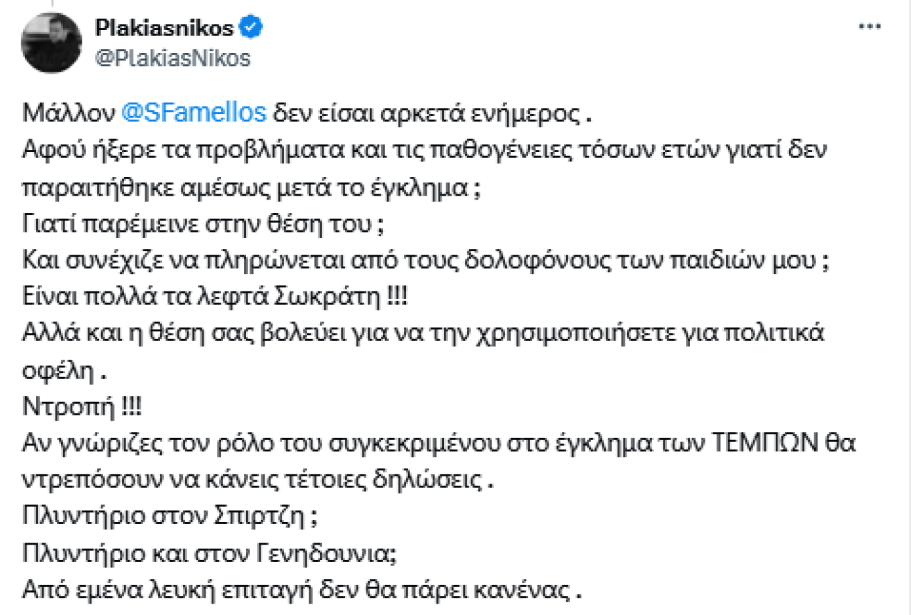The height and width of the screenshot is (615, 911).
Task: Click the "Ντροπή !!!" line
Action: click(82, 406)
